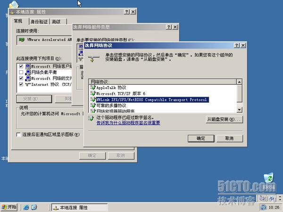Click help button of 选择网络组件类型 dialog

pyautogui.click(x=168, y=27)
